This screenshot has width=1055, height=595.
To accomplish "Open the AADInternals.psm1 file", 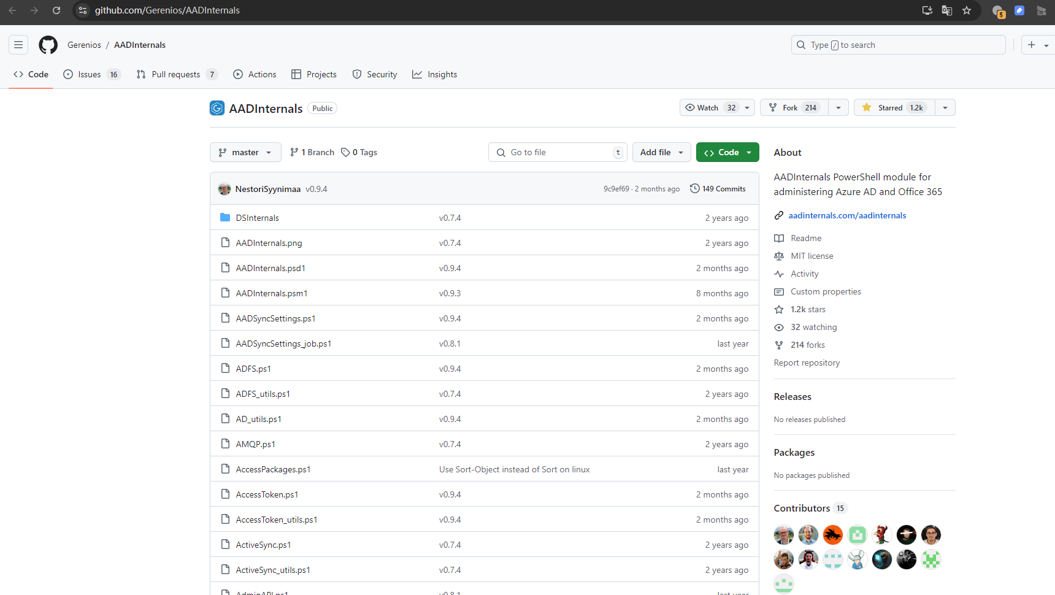I will 272,293.
